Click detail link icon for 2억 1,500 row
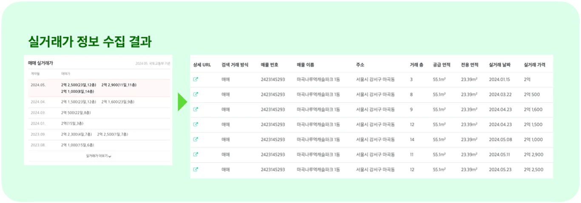The height and width of the screenshot is (203, 581). tap(196, 124)
